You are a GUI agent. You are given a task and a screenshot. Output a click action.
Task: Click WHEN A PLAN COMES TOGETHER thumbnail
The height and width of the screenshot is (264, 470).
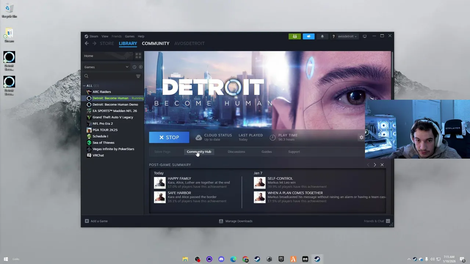tap(260, 197)
